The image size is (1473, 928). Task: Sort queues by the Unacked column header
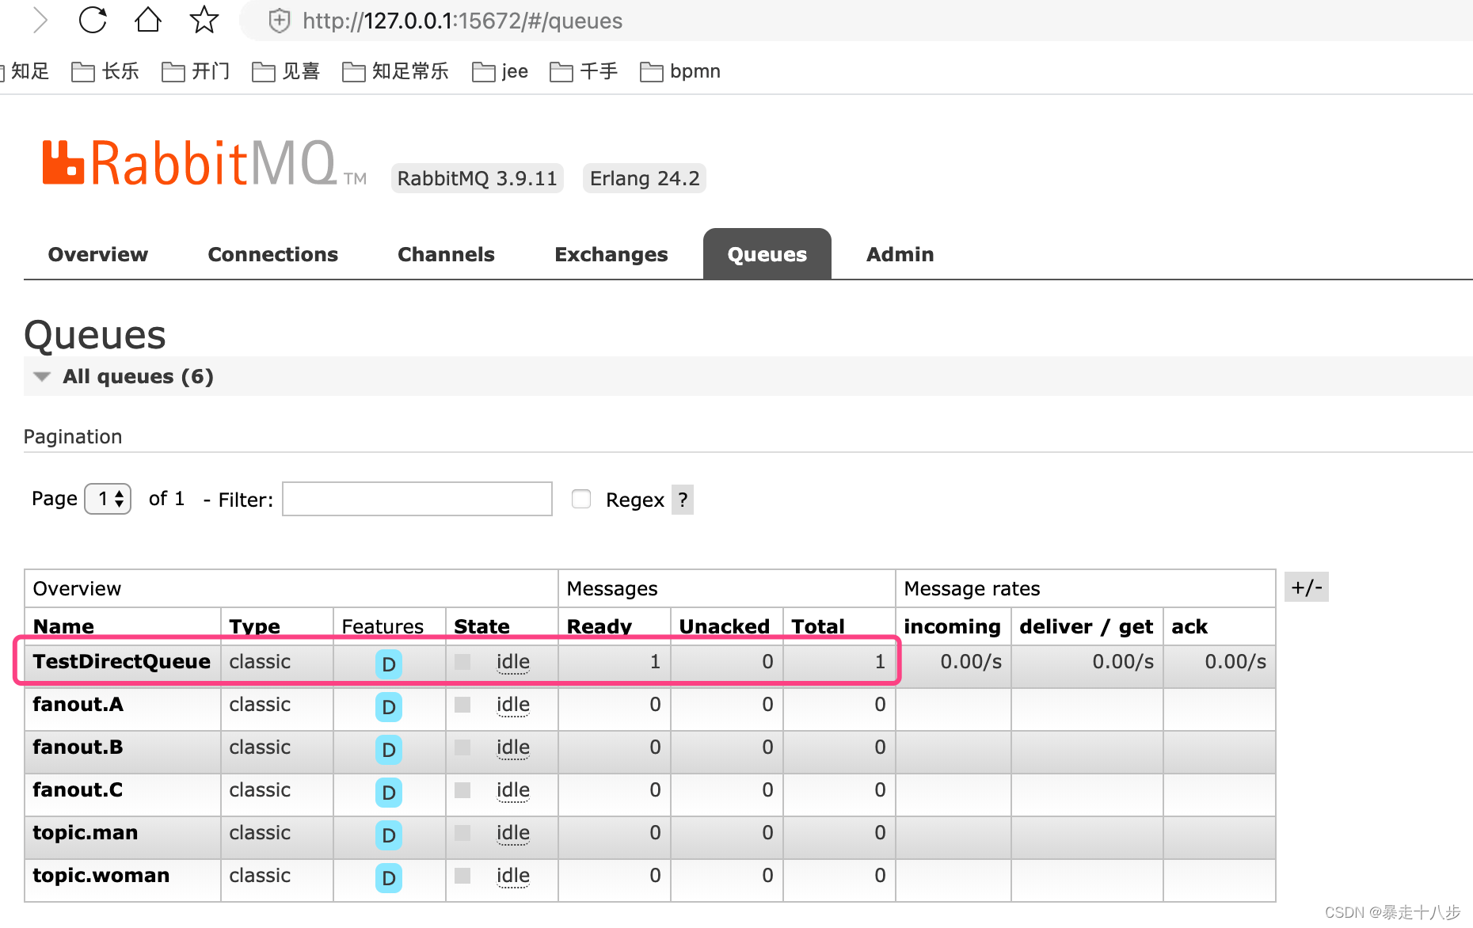tap(724, 626)
